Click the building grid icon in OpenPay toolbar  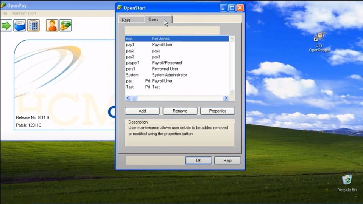pyautogui.click(x=33, y=25)
